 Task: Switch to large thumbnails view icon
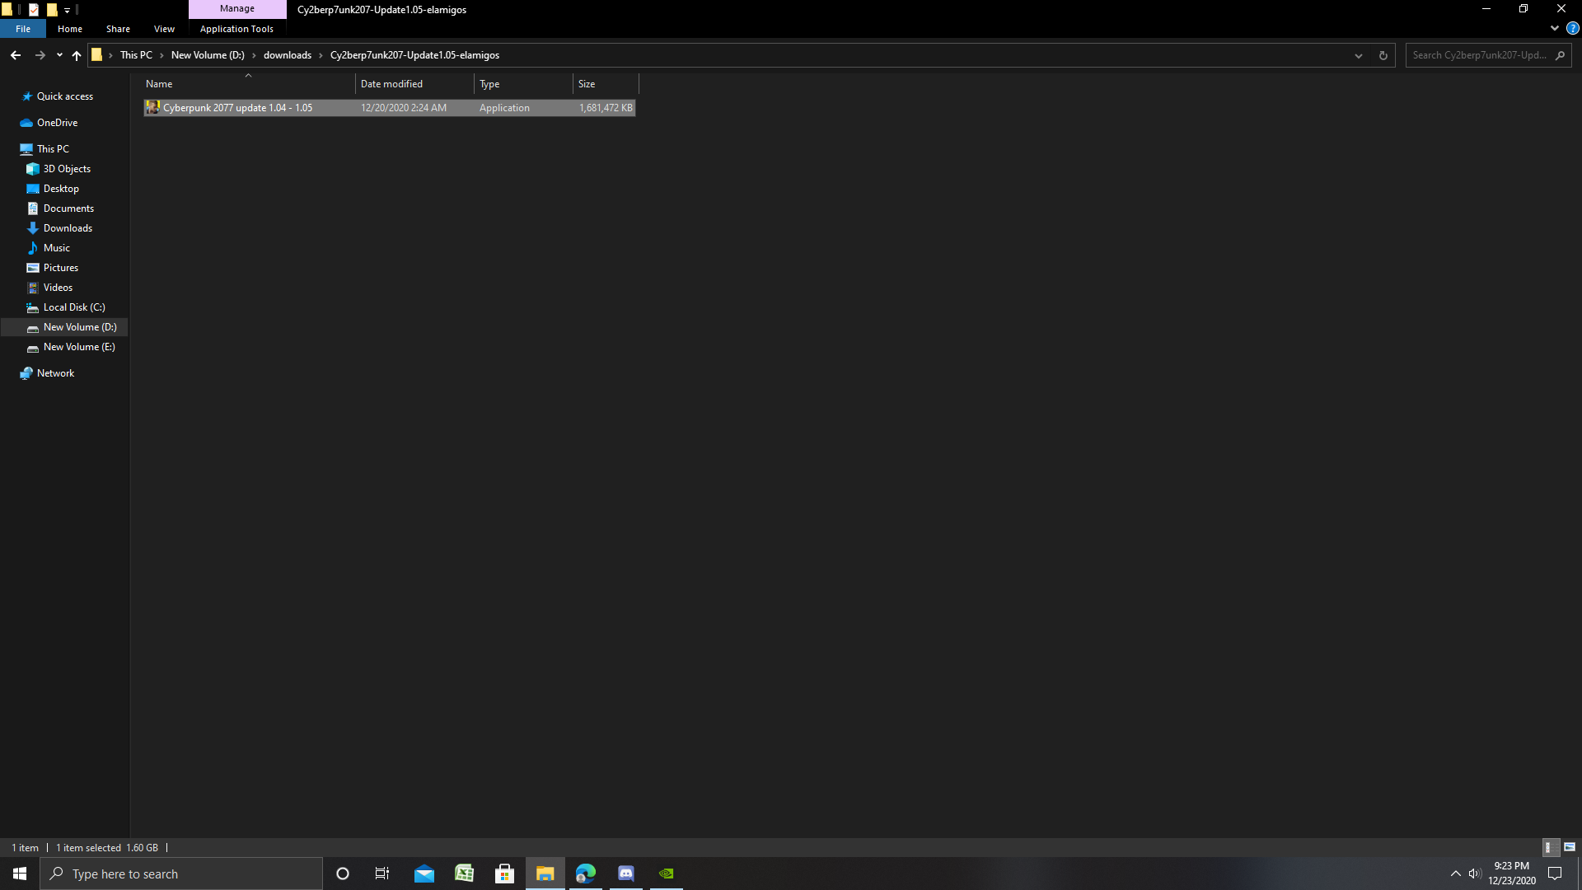click(x=1570, y=847)
